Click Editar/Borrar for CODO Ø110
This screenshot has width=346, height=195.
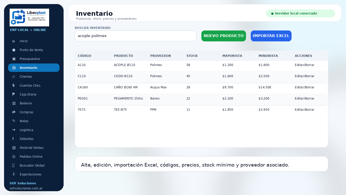pos(304,76)
